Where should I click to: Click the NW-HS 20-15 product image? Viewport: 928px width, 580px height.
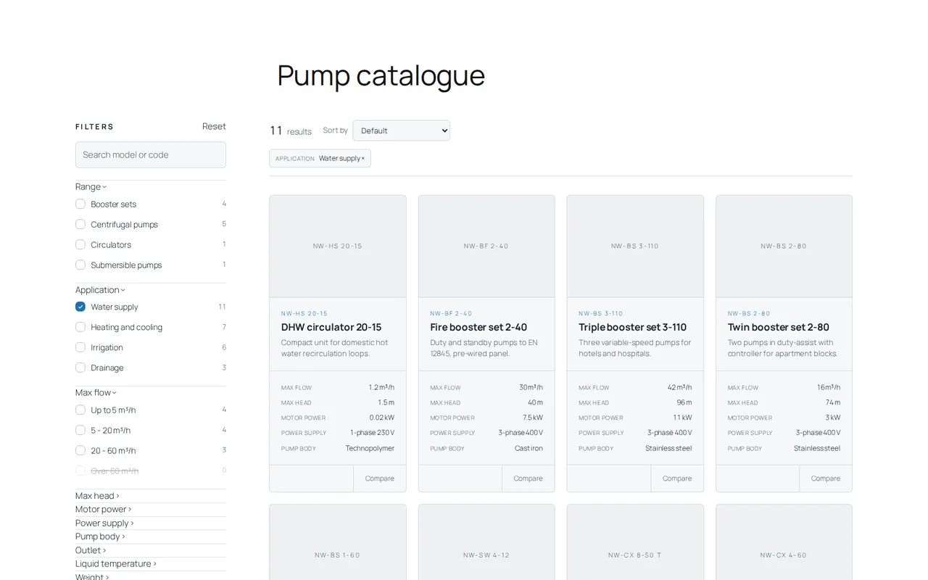[x=338, y=246]
